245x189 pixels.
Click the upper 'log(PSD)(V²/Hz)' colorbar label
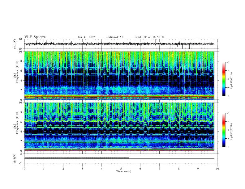point(232,80)
